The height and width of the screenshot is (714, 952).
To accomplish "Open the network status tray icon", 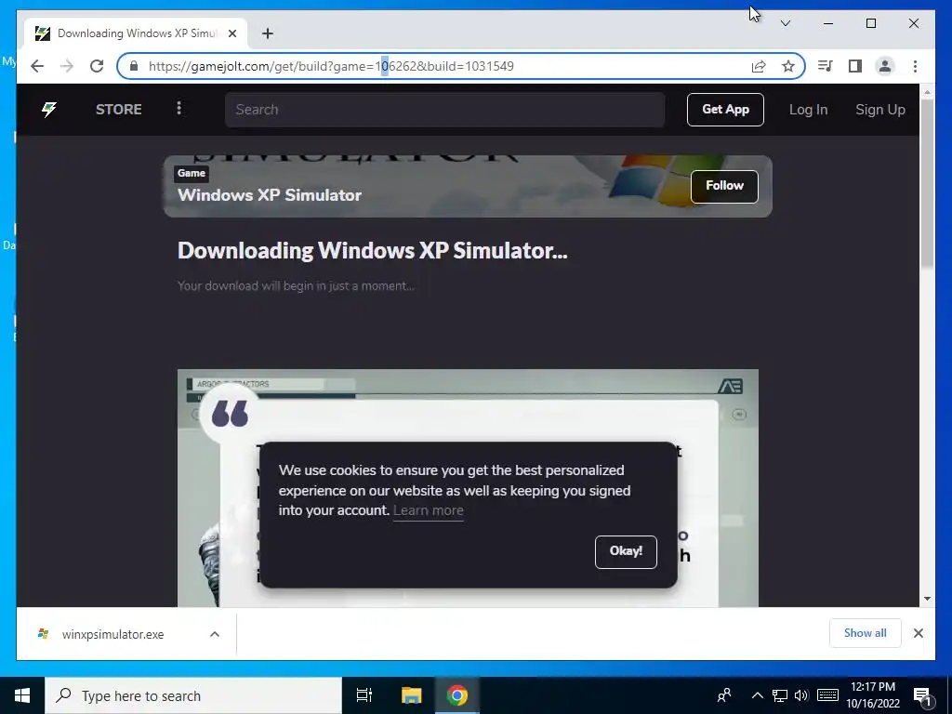I will pyautogui.click(x=780, y=695).
